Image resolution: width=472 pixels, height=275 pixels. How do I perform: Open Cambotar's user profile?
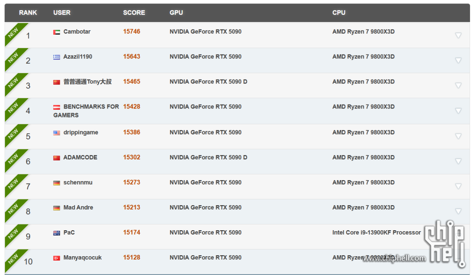click(x=77, y=32)
